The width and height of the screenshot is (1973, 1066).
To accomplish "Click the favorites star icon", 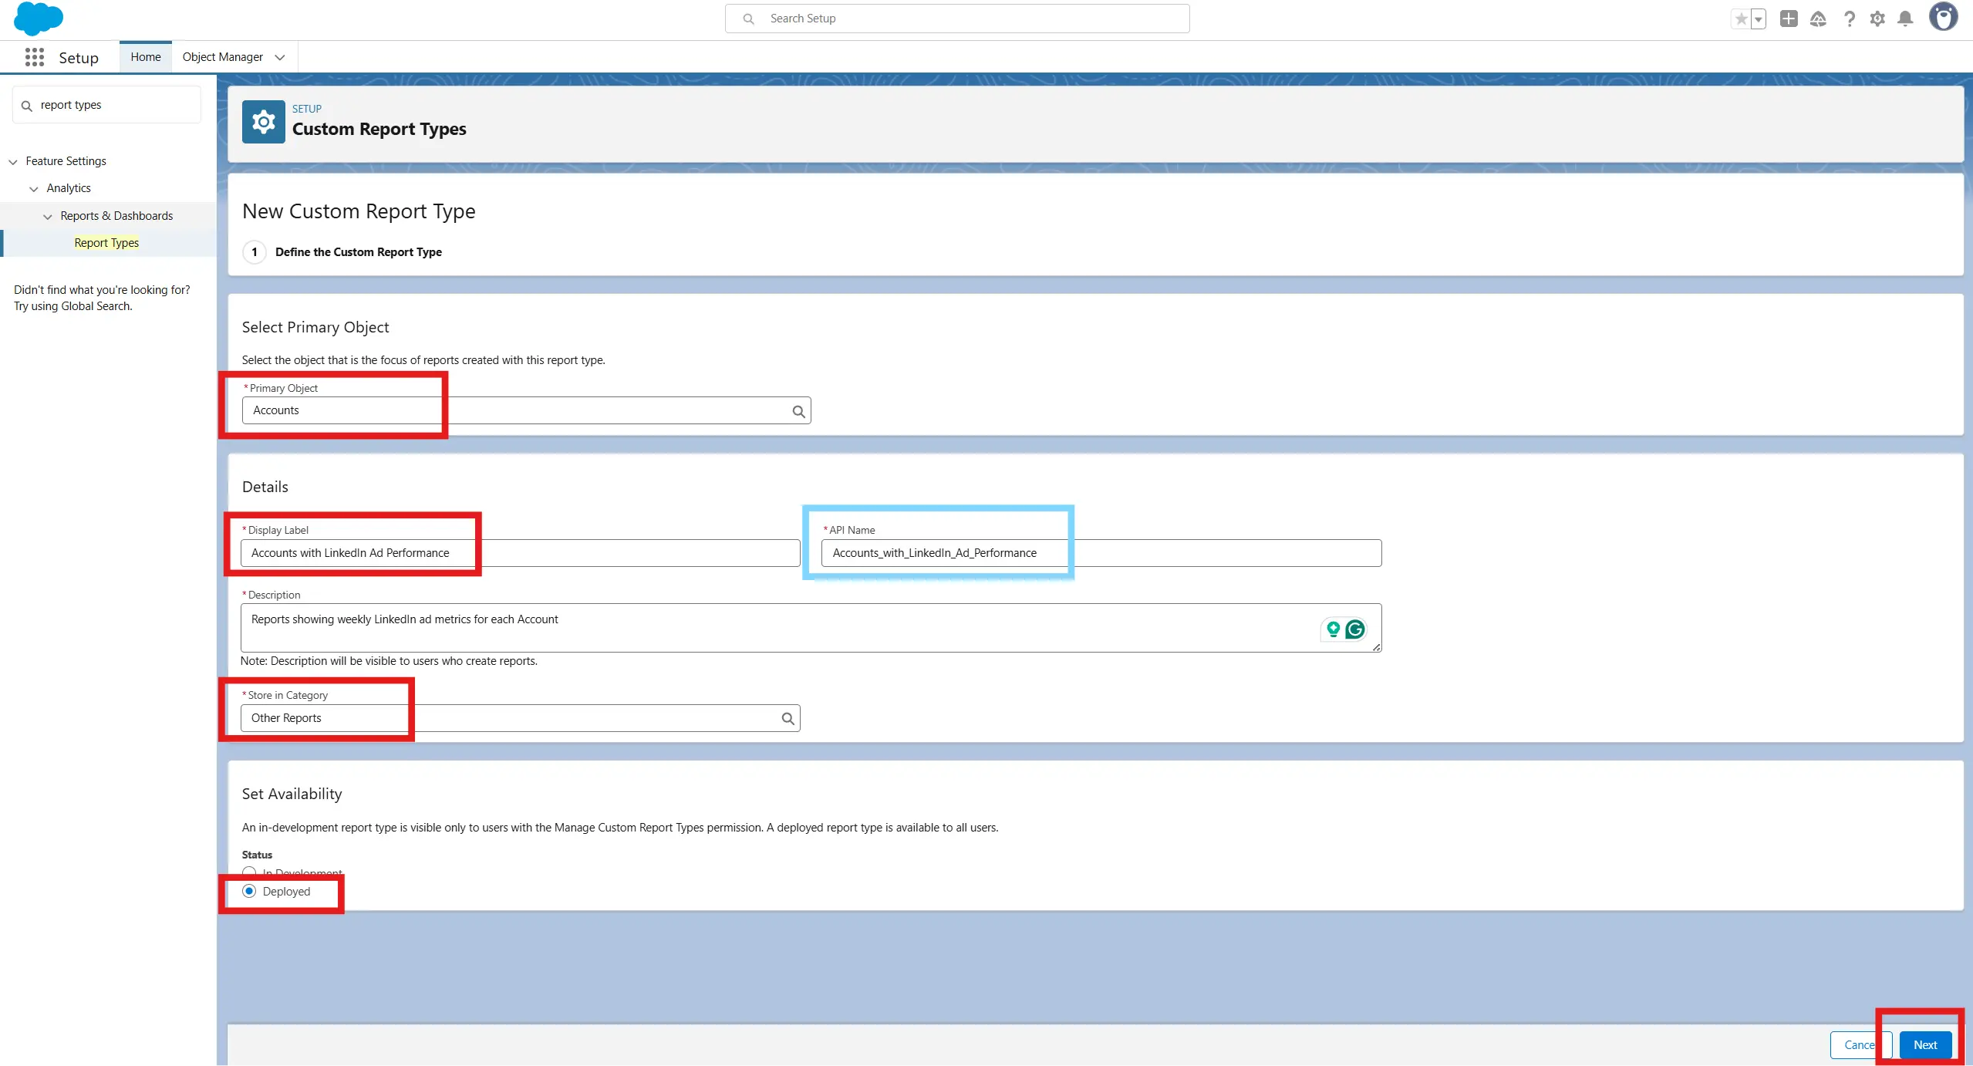I will click(1741, 19).
